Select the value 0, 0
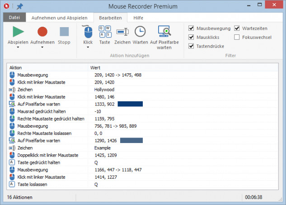The width and height of the screenshot is (286, 205). pyautogui.click(x=98, y=133)
